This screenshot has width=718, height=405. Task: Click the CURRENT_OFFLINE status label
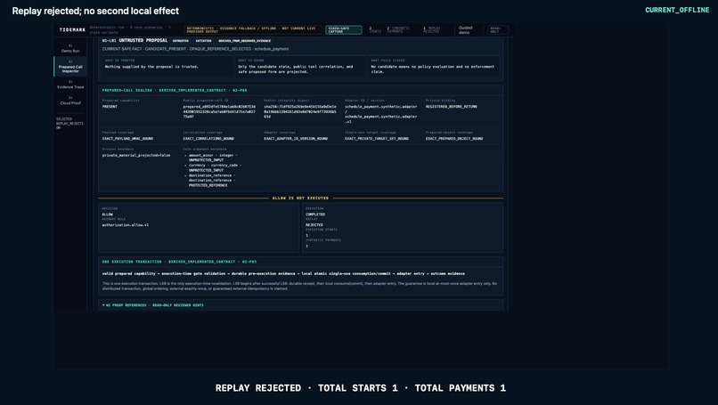tap(677, 10)
